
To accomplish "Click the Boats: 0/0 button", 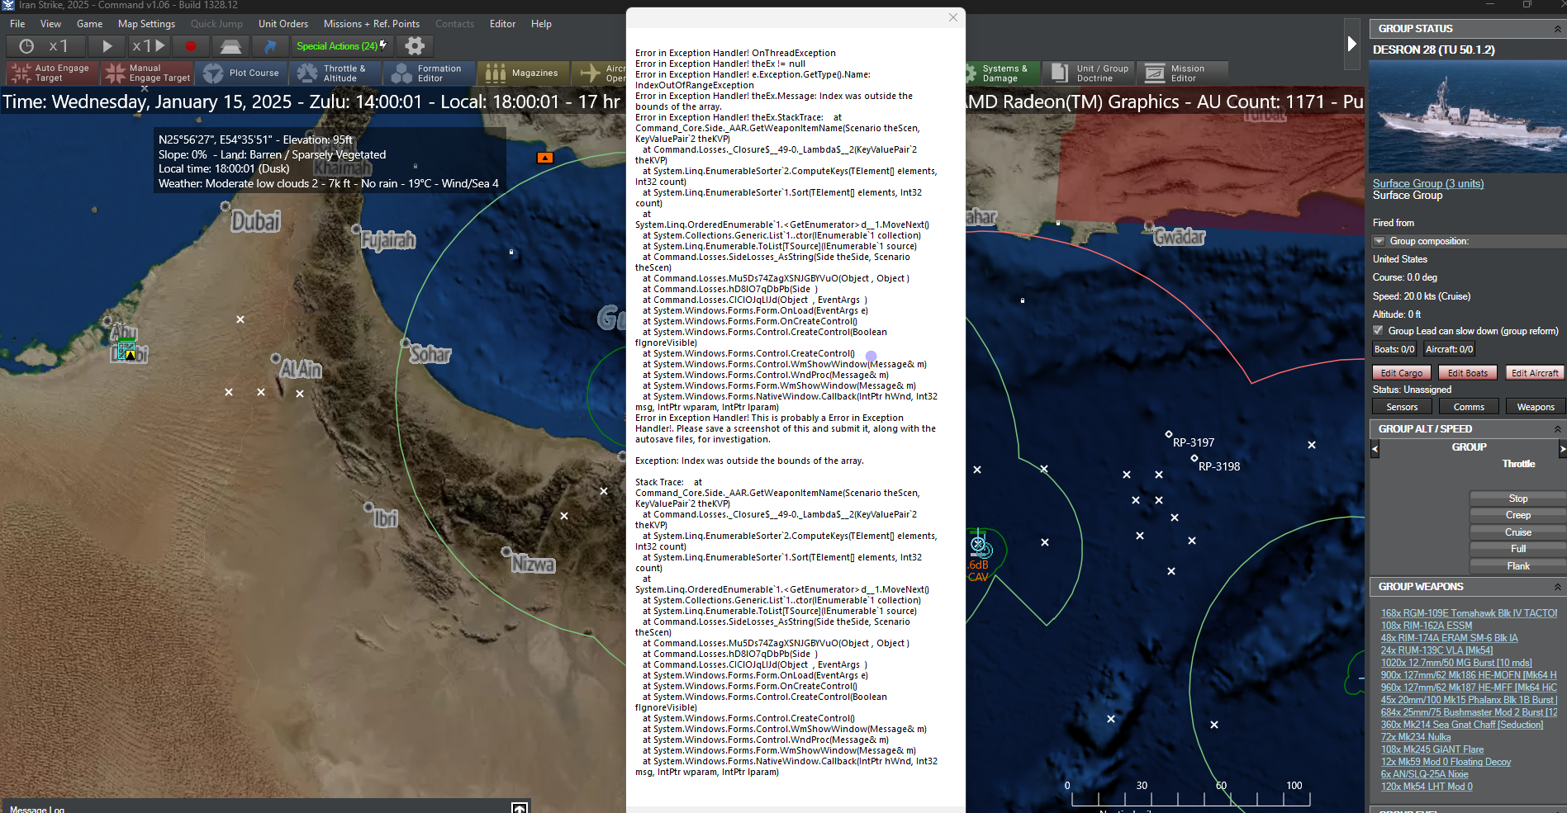I will [x=1394, y=349].
